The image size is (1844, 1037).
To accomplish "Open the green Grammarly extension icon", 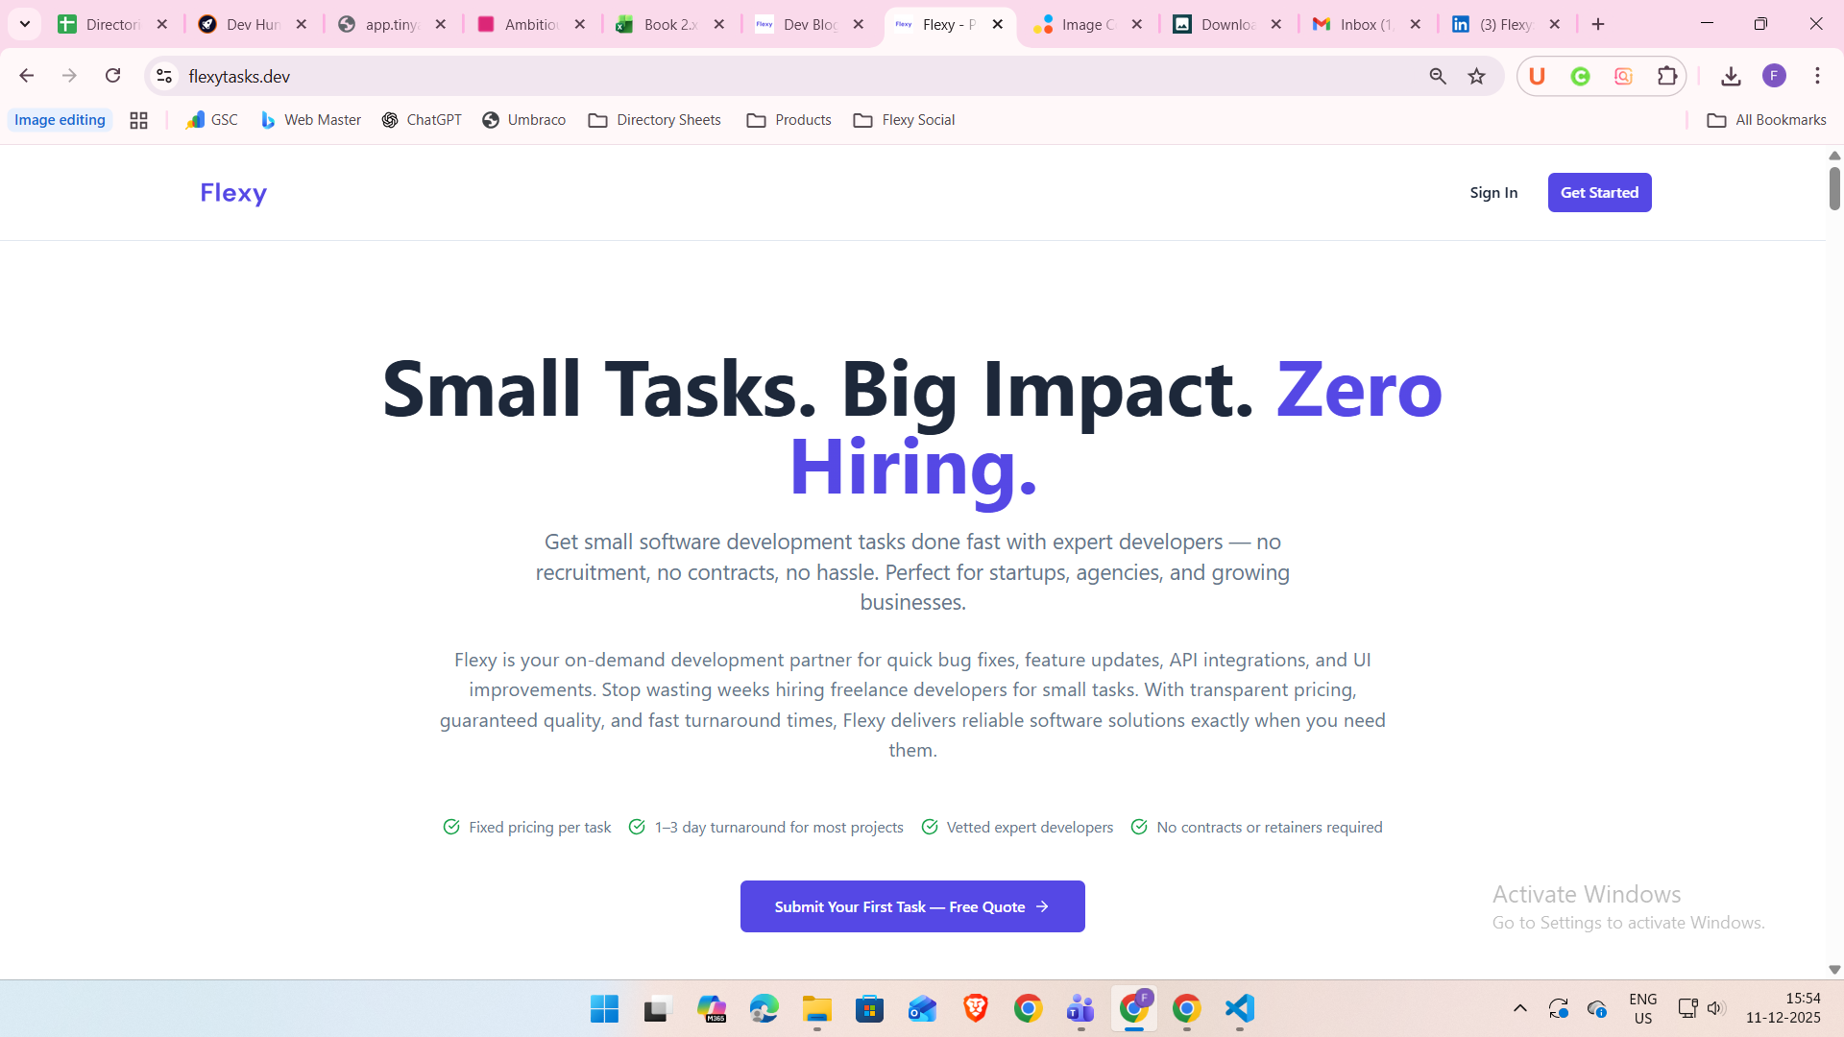I will point(1580,76).
